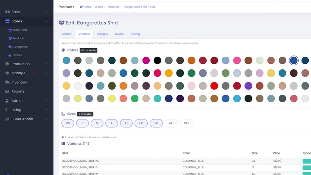This screenshot has height=175, width=311.
Task: Expand the Reports menu chevron
Action: click(x=47, y=91)
